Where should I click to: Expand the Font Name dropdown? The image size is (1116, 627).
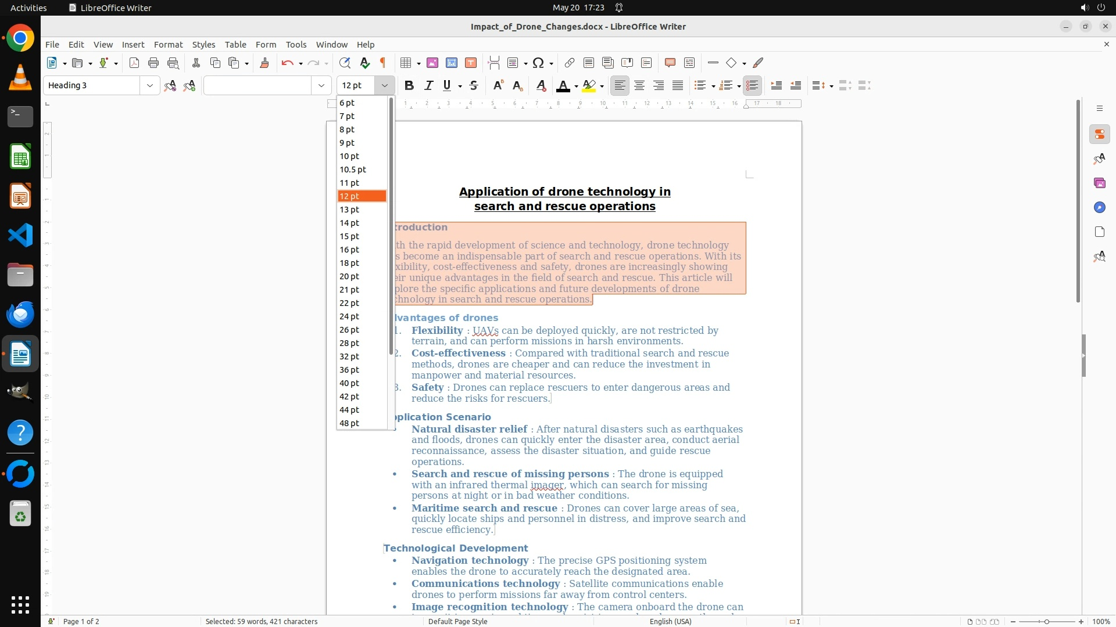pyautogui.click(x=321, y=85)
